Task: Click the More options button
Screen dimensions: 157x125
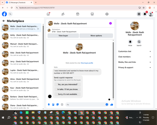Action: [x=96, y=36]
